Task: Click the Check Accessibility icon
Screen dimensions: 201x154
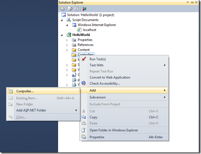Action: click(x=84, y=83)
